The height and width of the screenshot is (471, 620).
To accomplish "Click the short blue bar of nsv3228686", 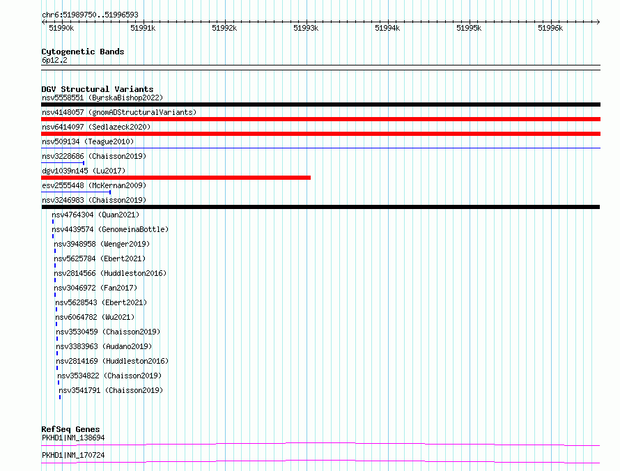I will 63,162.
